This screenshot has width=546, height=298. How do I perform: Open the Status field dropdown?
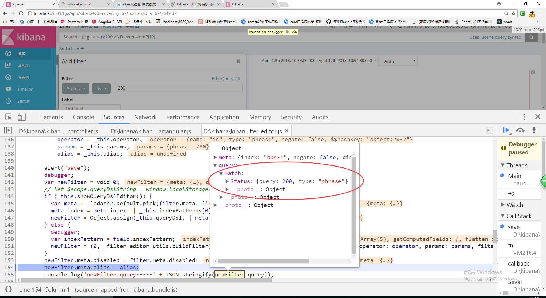point(75,88)
